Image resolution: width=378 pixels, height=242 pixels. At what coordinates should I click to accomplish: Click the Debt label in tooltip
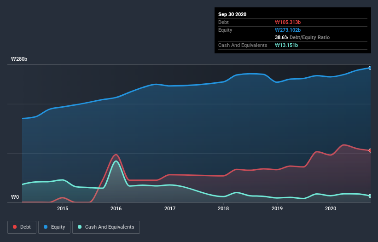pos(223,23)
